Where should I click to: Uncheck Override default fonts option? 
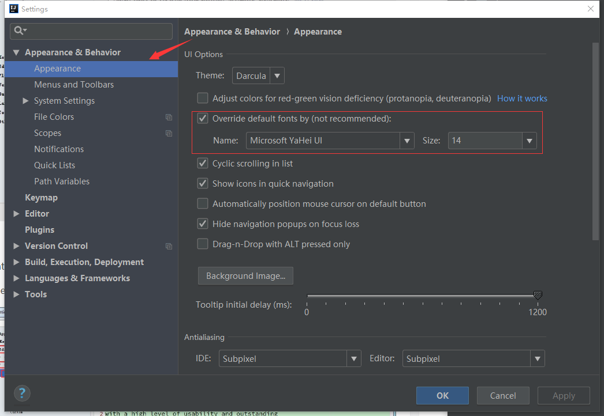point(203,119)
